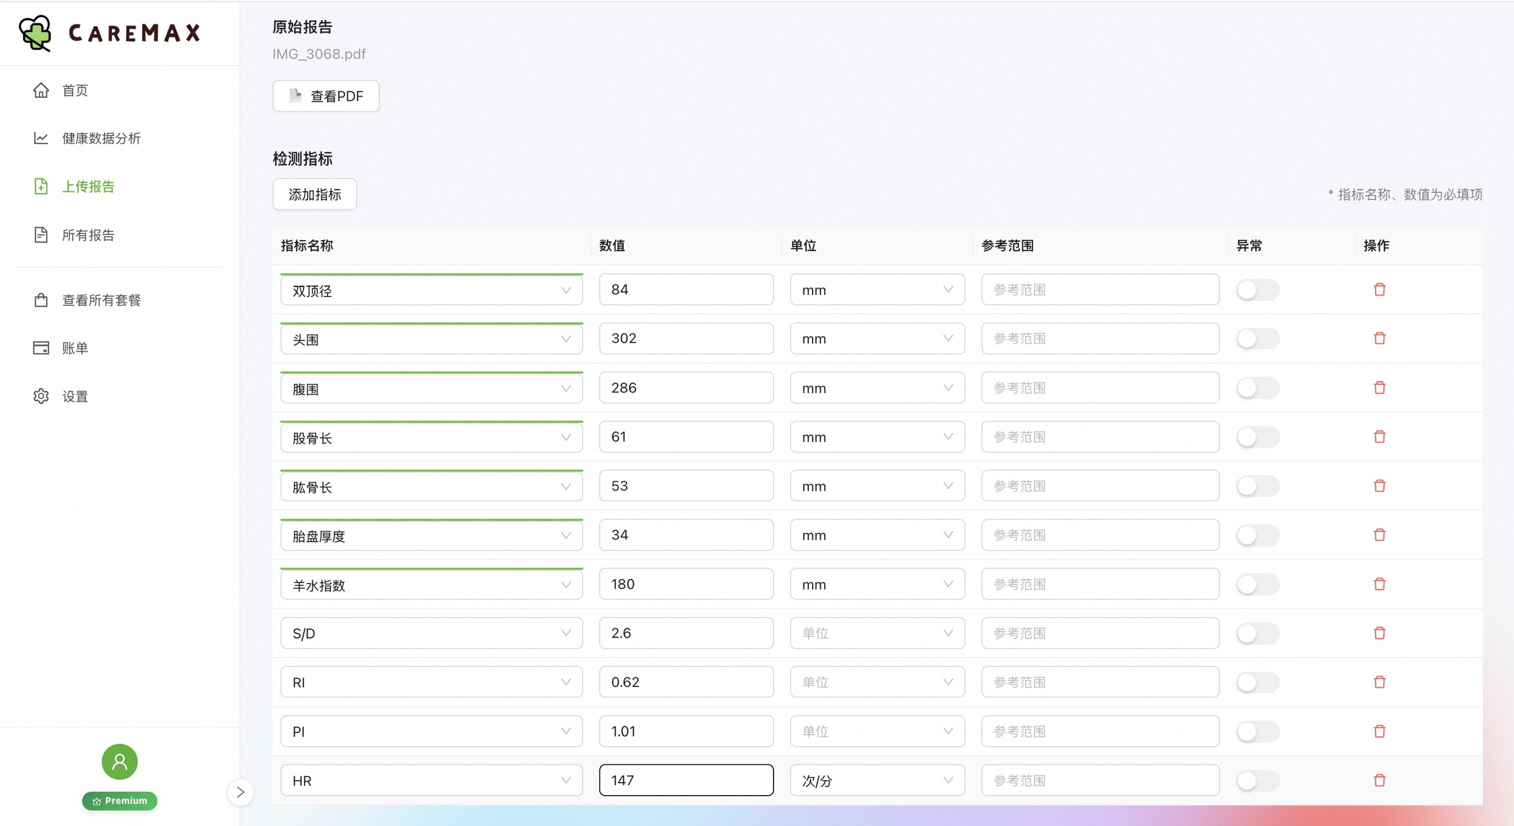Delete the 羊水指数 row with trash icon
Screen dimensions: 1514x826
click(x=1380, y=584)
